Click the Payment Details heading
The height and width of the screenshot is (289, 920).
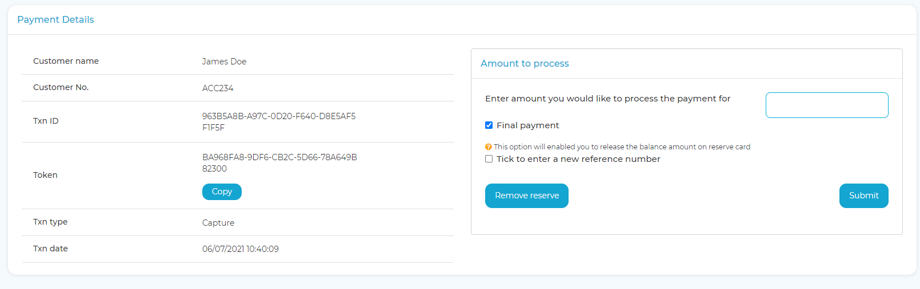point(55,19)
